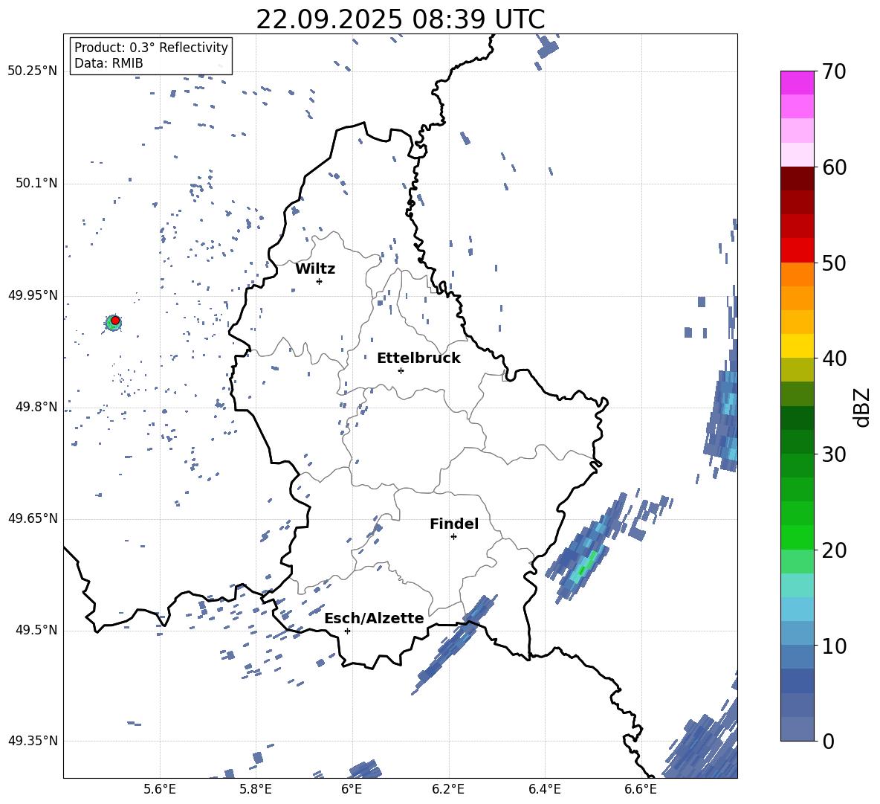Image resolution: width=880 pixels, height=804 pixels.
Task: Click the 49.95°N latitude label
Action: pyautogui.click(x=33, y=295)
